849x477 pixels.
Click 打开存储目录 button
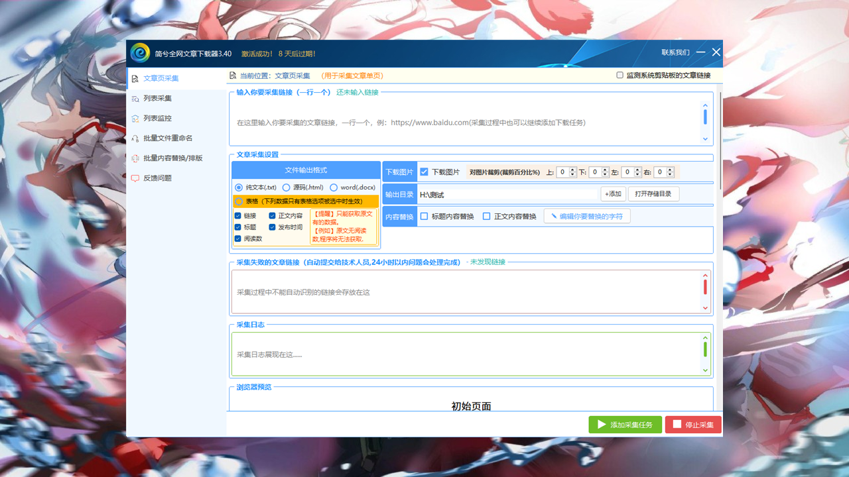(x=653, y=194)
